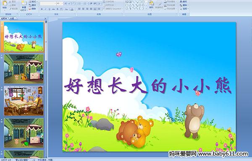Toggle Underline text formatting

point(49,9)
